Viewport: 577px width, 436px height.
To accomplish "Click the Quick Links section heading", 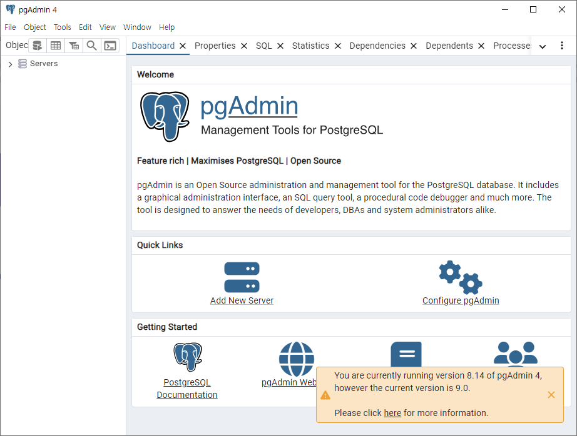I will pyautogui.click(x=160, y=245).
